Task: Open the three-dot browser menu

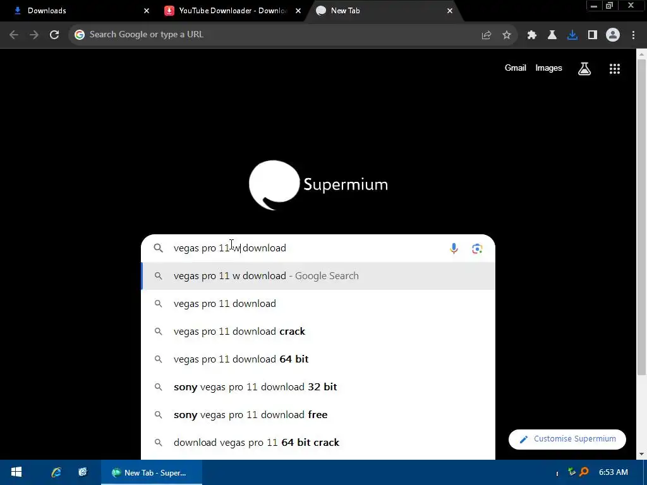Action: (633, 35)
